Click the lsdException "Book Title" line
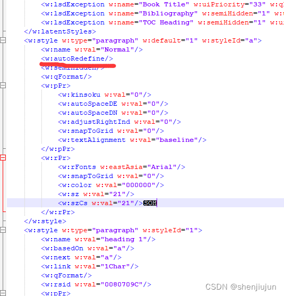 (x=162, y=4)
